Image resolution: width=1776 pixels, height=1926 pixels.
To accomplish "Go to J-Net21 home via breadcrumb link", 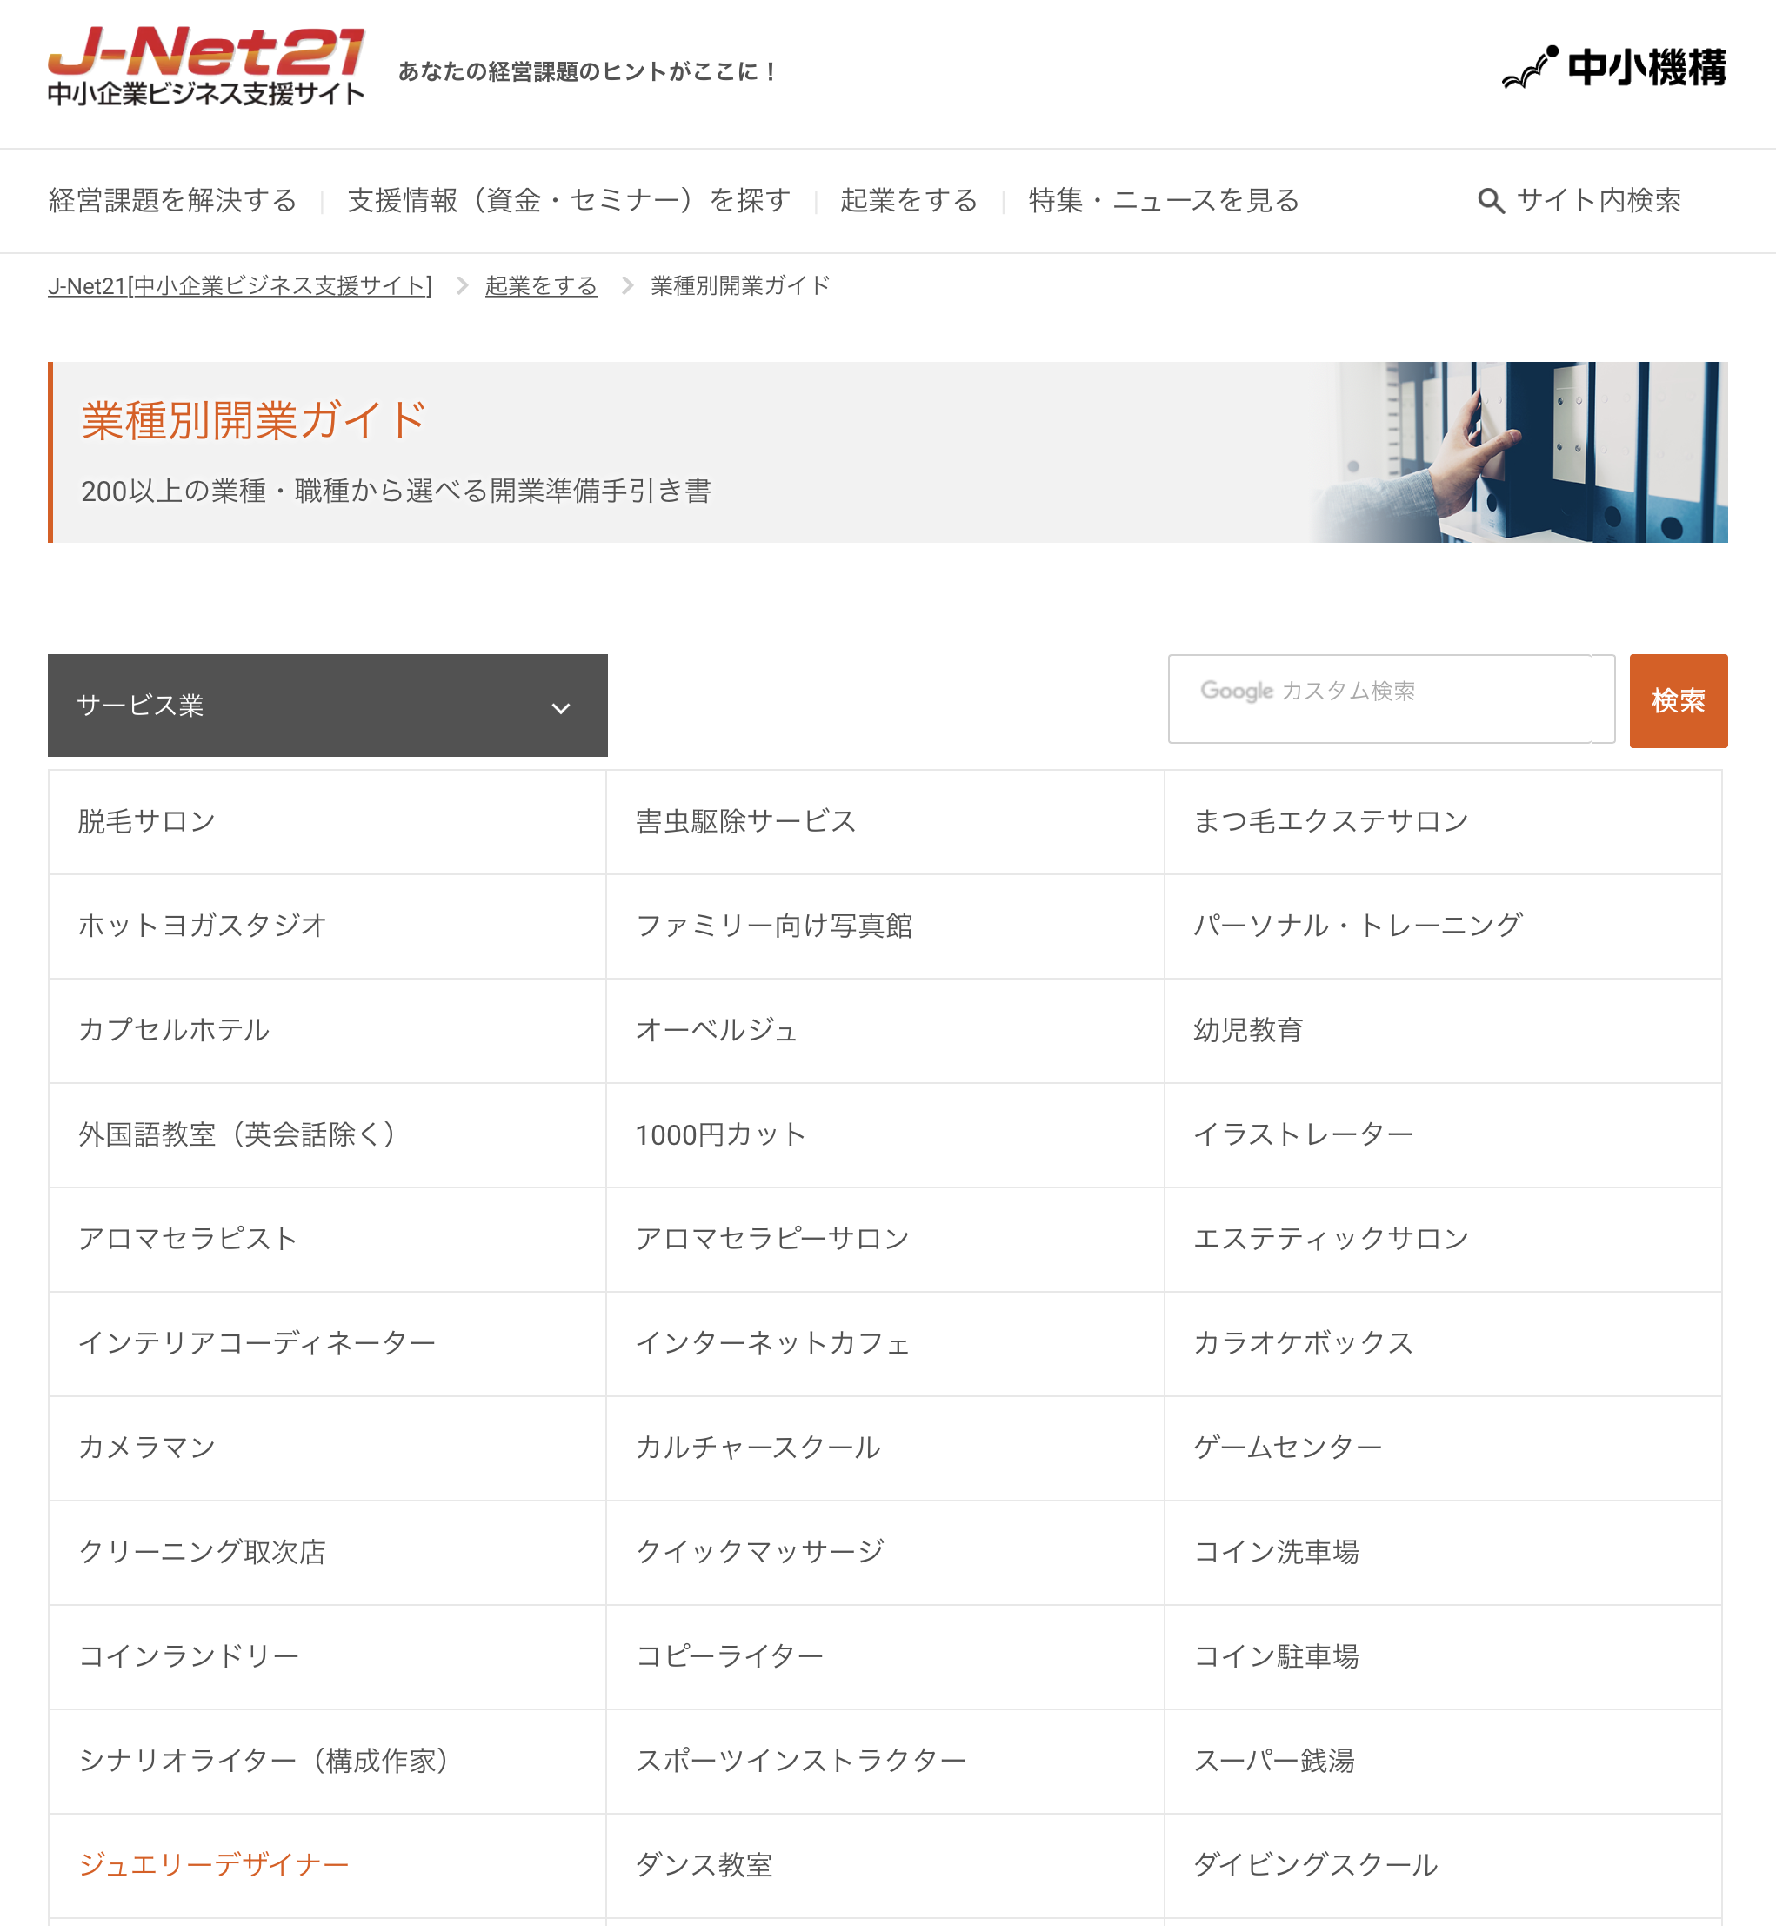I will (240, 285).
